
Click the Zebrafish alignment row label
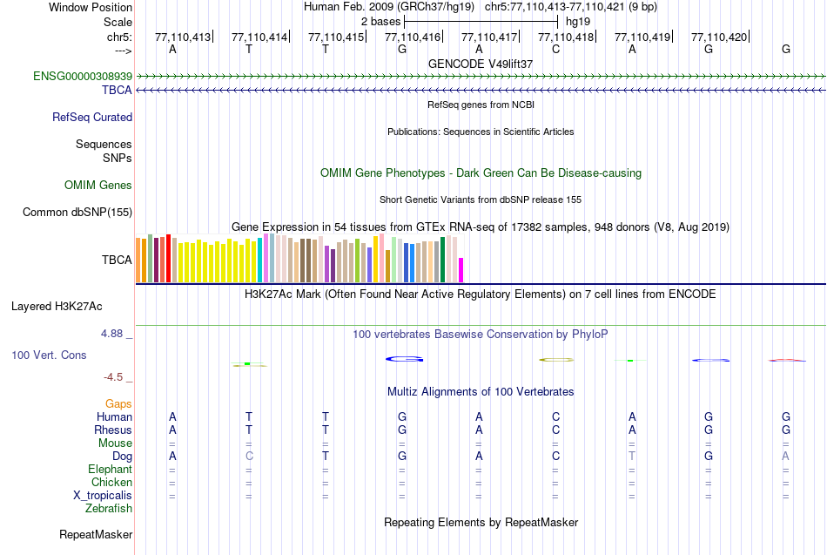(x=109, y=509)
